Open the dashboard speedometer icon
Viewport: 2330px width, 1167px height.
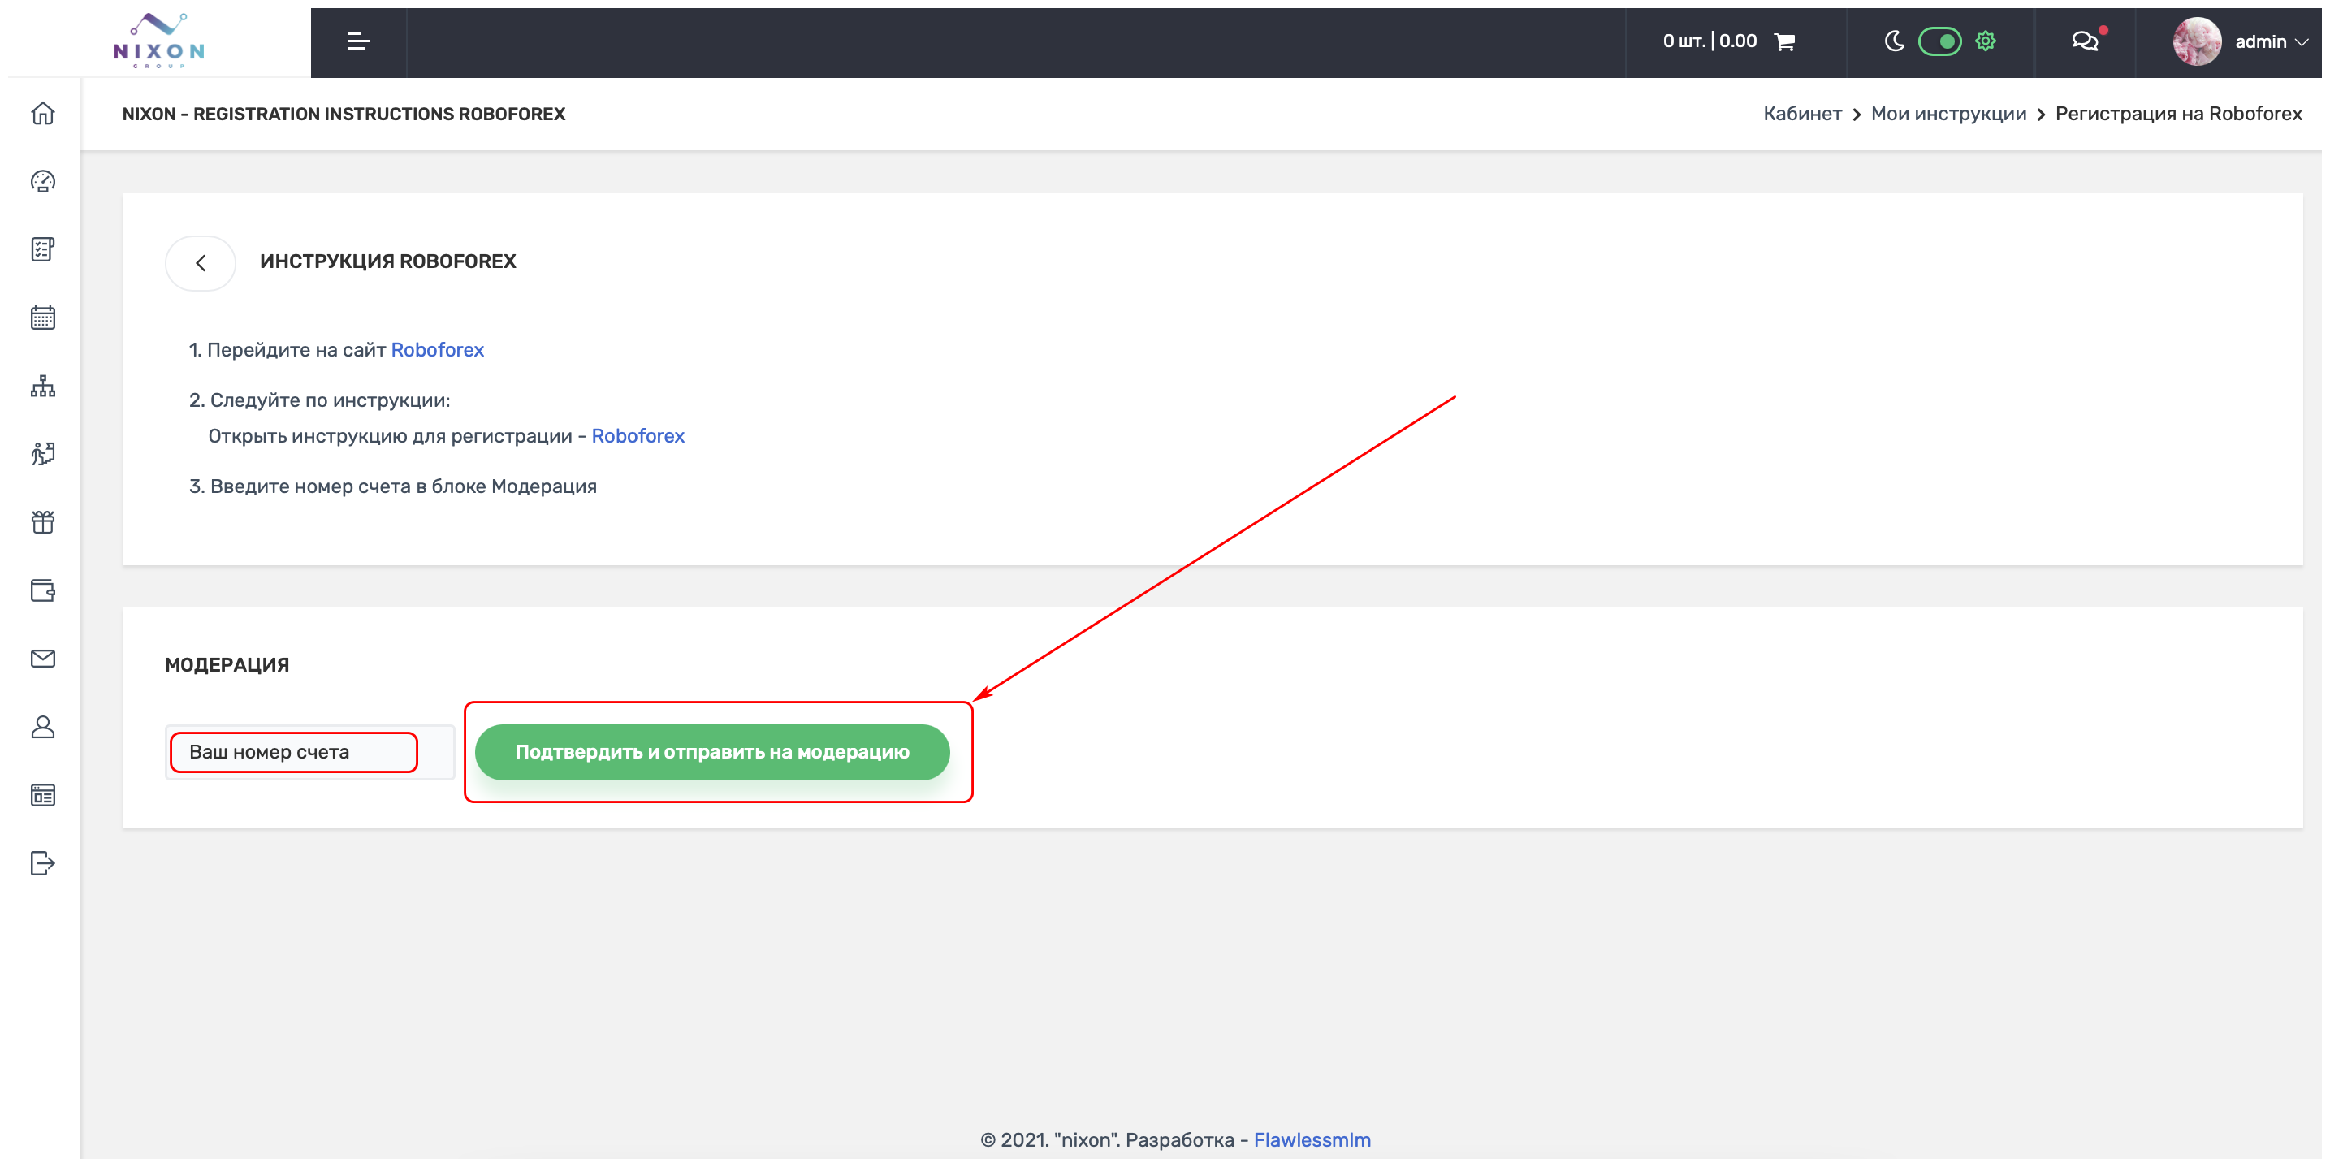pyautogui.click(x=42, y=182)
